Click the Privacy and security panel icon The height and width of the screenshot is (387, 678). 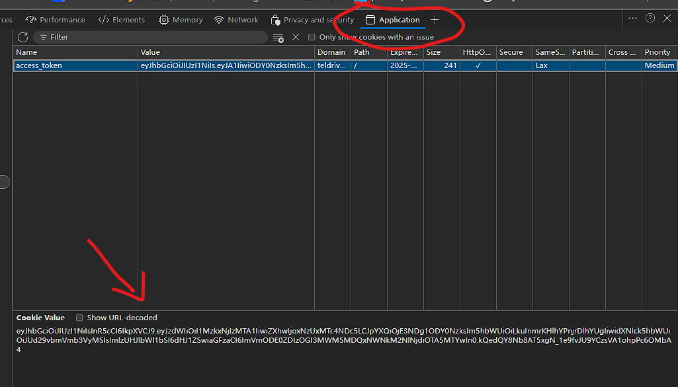(x=275, y=20)
